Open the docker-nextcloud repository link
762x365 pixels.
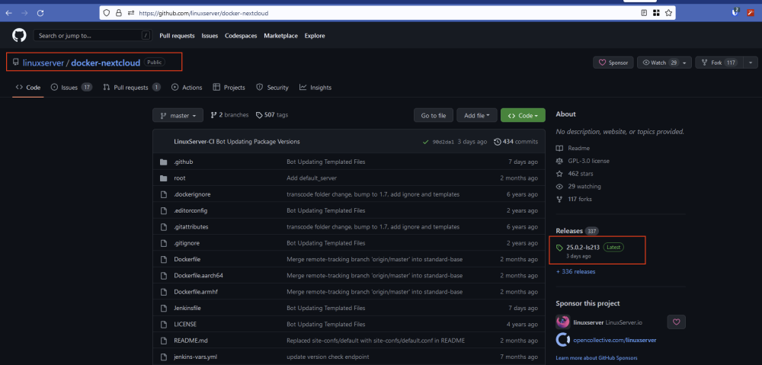tap(106, 62)
